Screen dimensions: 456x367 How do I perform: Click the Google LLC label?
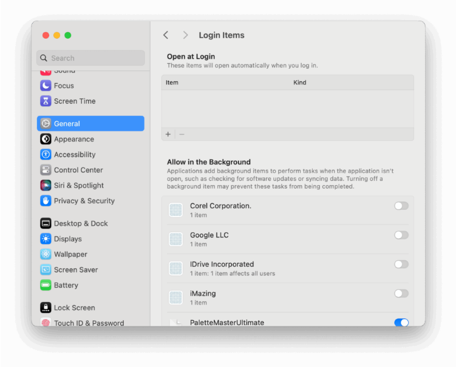tap(209, 235)
